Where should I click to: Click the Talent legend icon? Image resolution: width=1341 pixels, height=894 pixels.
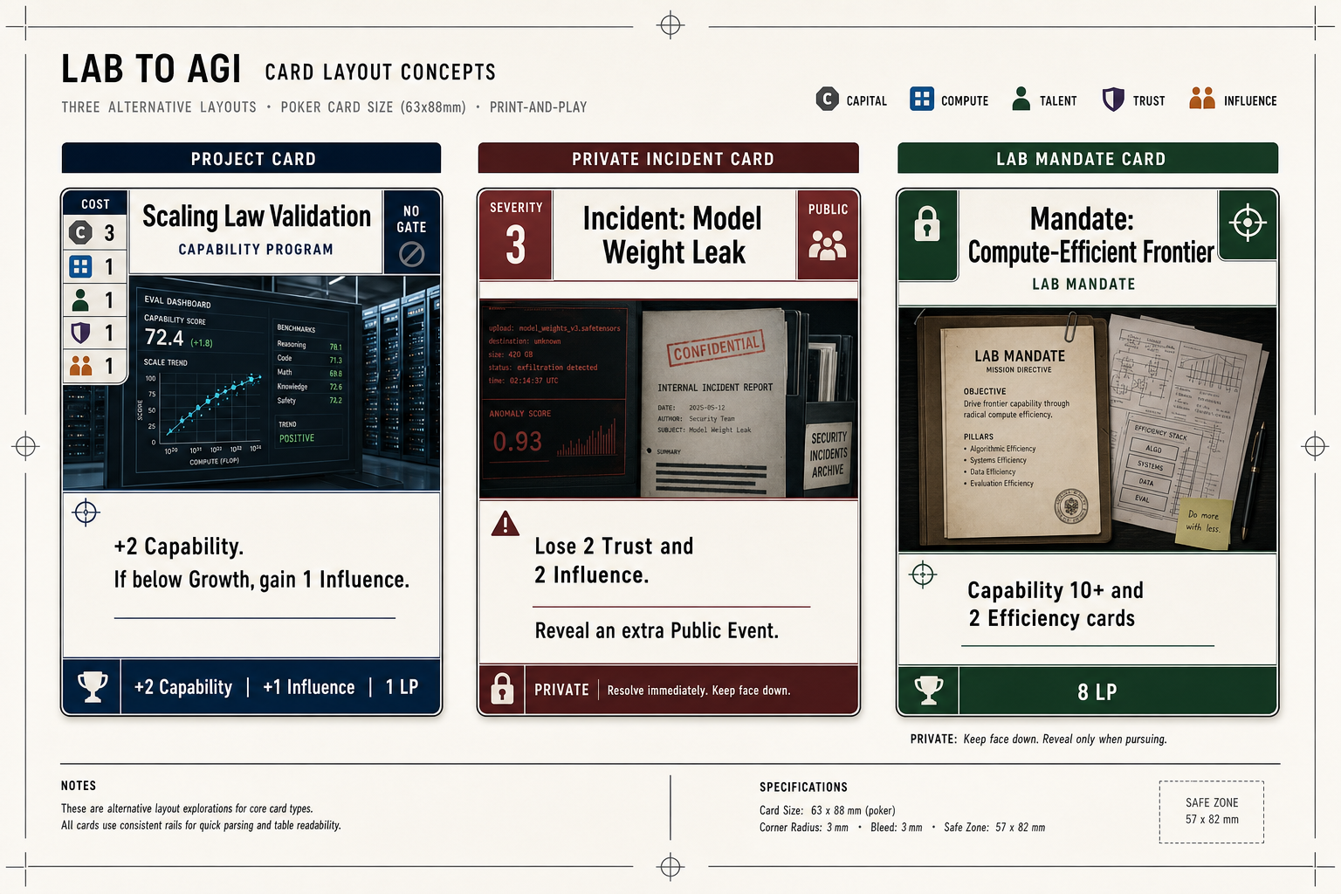1021,99
